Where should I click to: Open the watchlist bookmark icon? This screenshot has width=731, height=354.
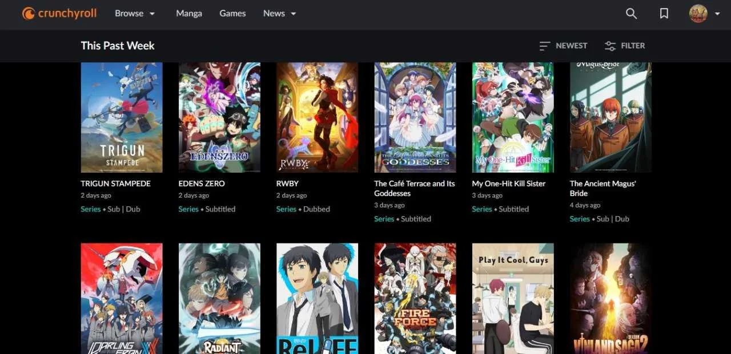point(664,14)
